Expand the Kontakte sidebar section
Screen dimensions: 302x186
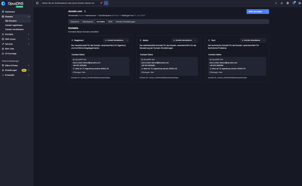[29, 34]
